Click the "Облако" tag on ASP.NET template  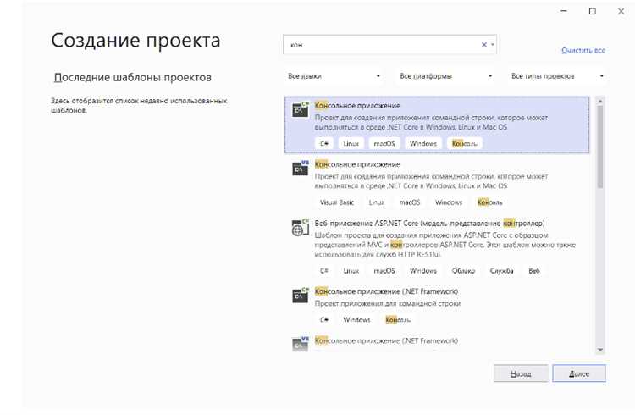tap(463, 271)
